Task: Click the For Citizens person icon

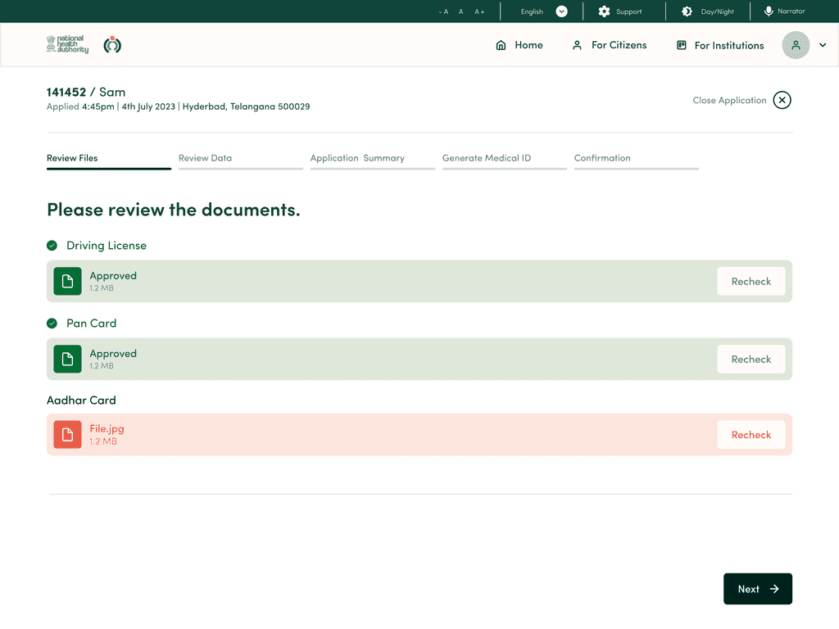Action: click(x=577, y=46)
